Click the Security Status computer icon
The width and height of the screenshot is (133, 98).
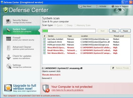9,21
